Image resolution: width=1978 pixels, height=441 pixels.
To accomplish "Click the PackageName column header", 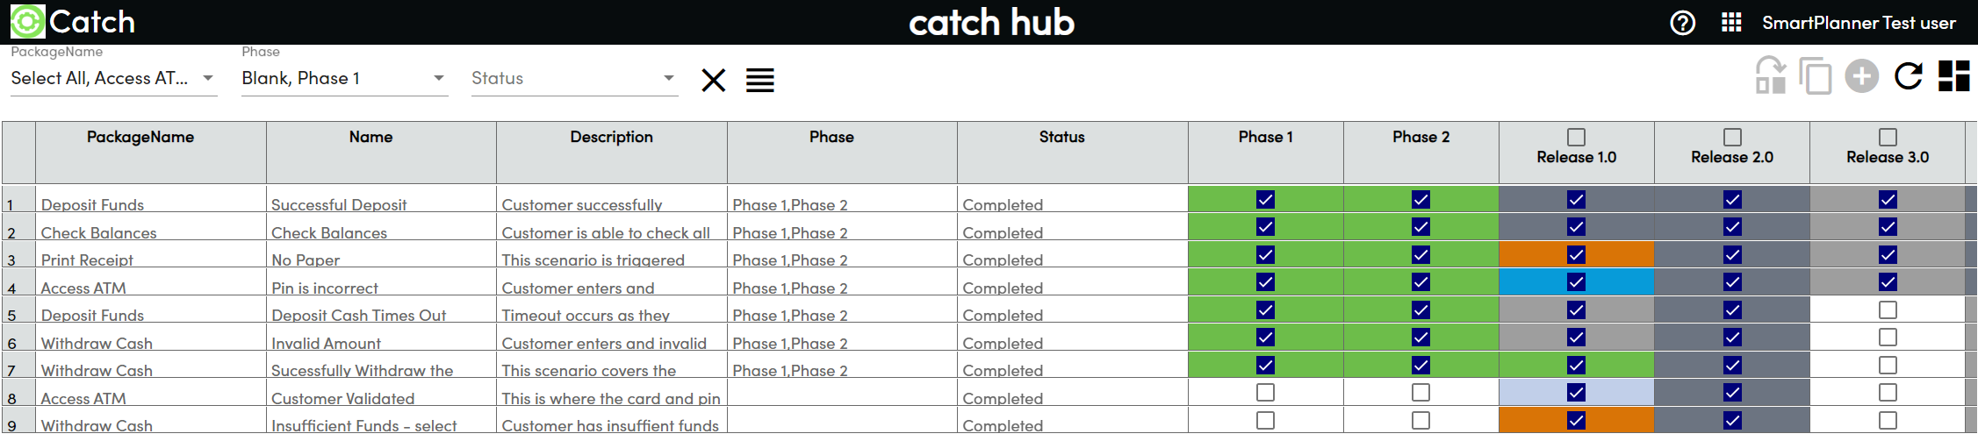I will (140, 138).
